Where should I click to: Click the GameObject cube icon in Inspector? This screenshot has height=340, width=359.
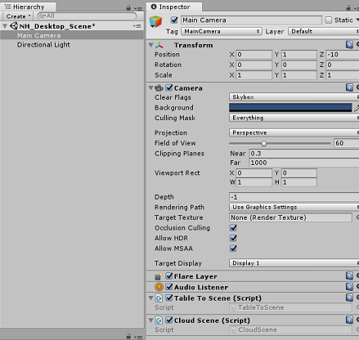click(x=155, y=21)
